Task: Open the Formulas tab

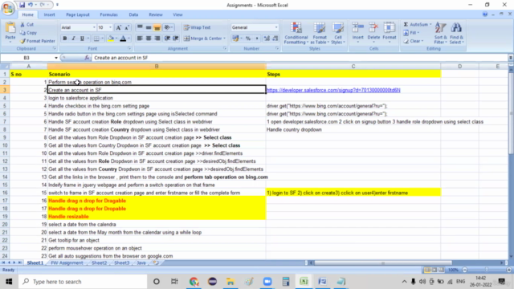Action: coord(109,14)
